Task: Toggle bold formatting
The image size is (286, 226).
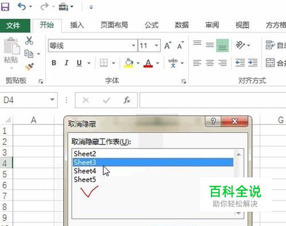Action: 54,63
